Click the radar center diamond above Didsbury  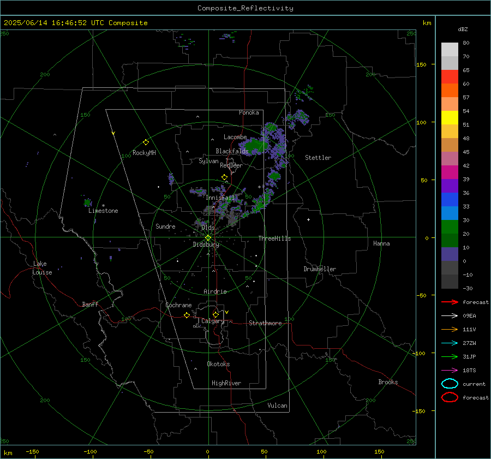tap(208, 238)
